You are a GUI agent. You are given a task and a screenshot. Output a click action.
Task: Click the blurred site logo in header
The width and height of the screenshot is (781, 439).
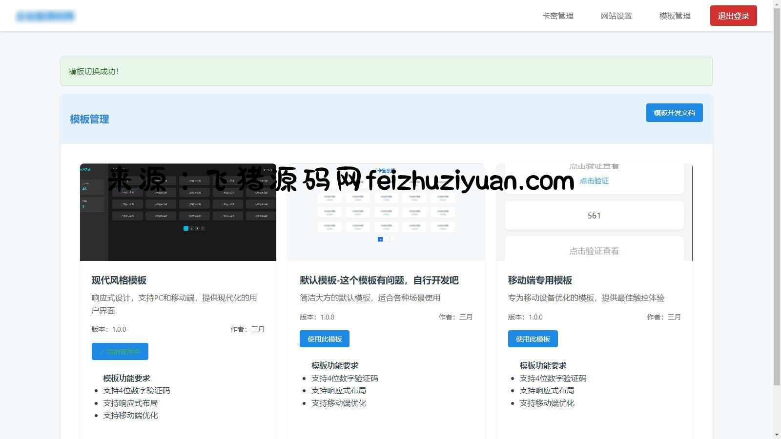[45, 16]
